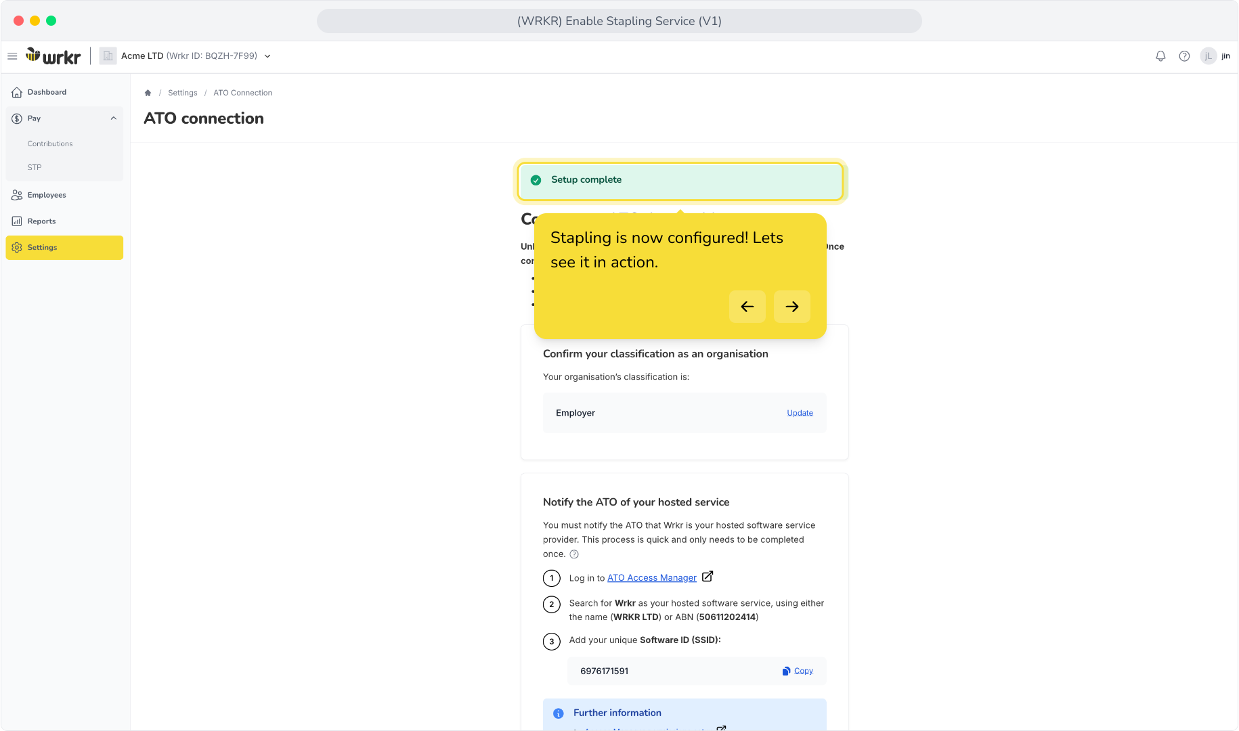Open notifications bell icon
The image size is (1239, 731).
click(x=1160, y=56)
